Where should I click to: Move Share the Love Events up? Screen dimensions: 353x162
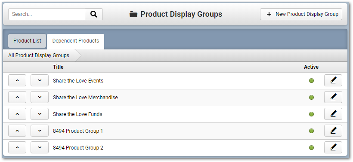pos(17,80)
